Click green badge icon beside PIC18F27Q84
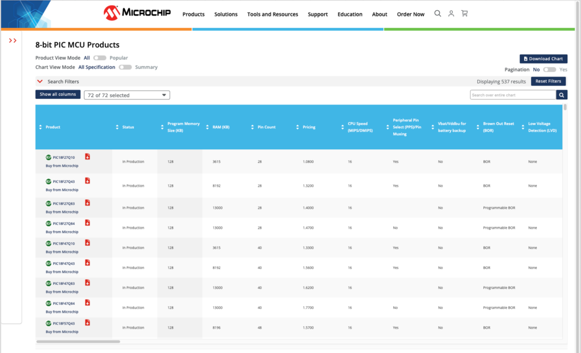Screen dimensions: 581x353 click(x=49, y=224)
